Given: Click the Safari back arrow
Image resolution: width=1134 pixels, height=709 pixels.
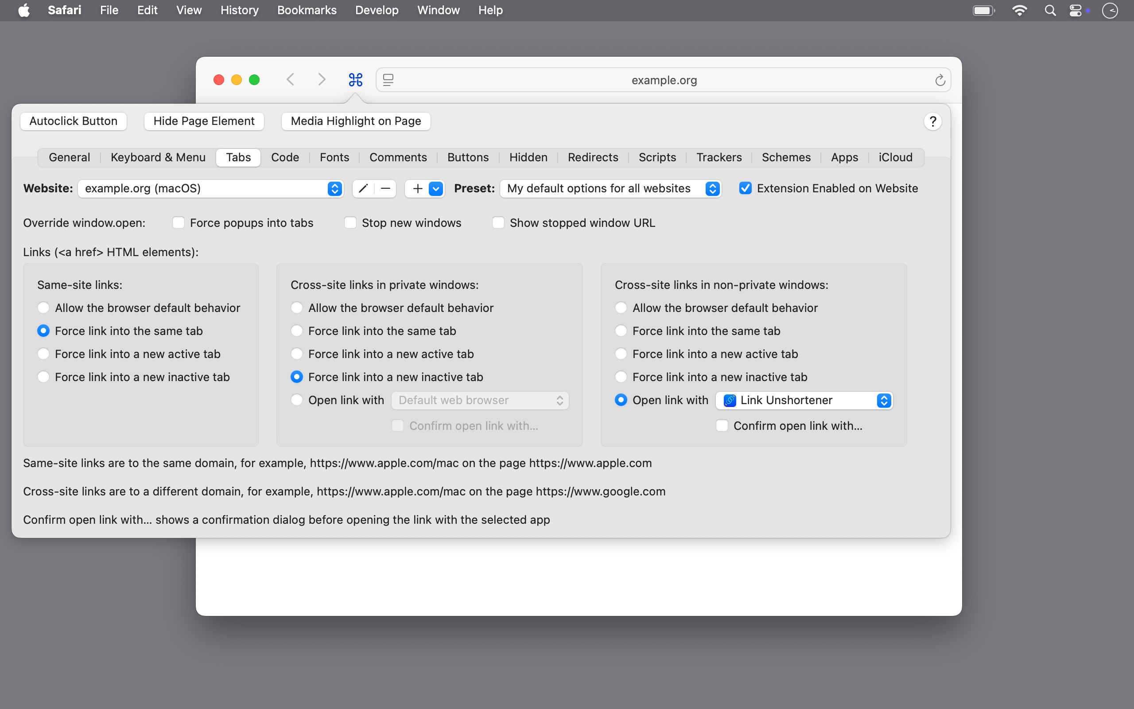Looking at the screenshot, I should click(291, 79).
